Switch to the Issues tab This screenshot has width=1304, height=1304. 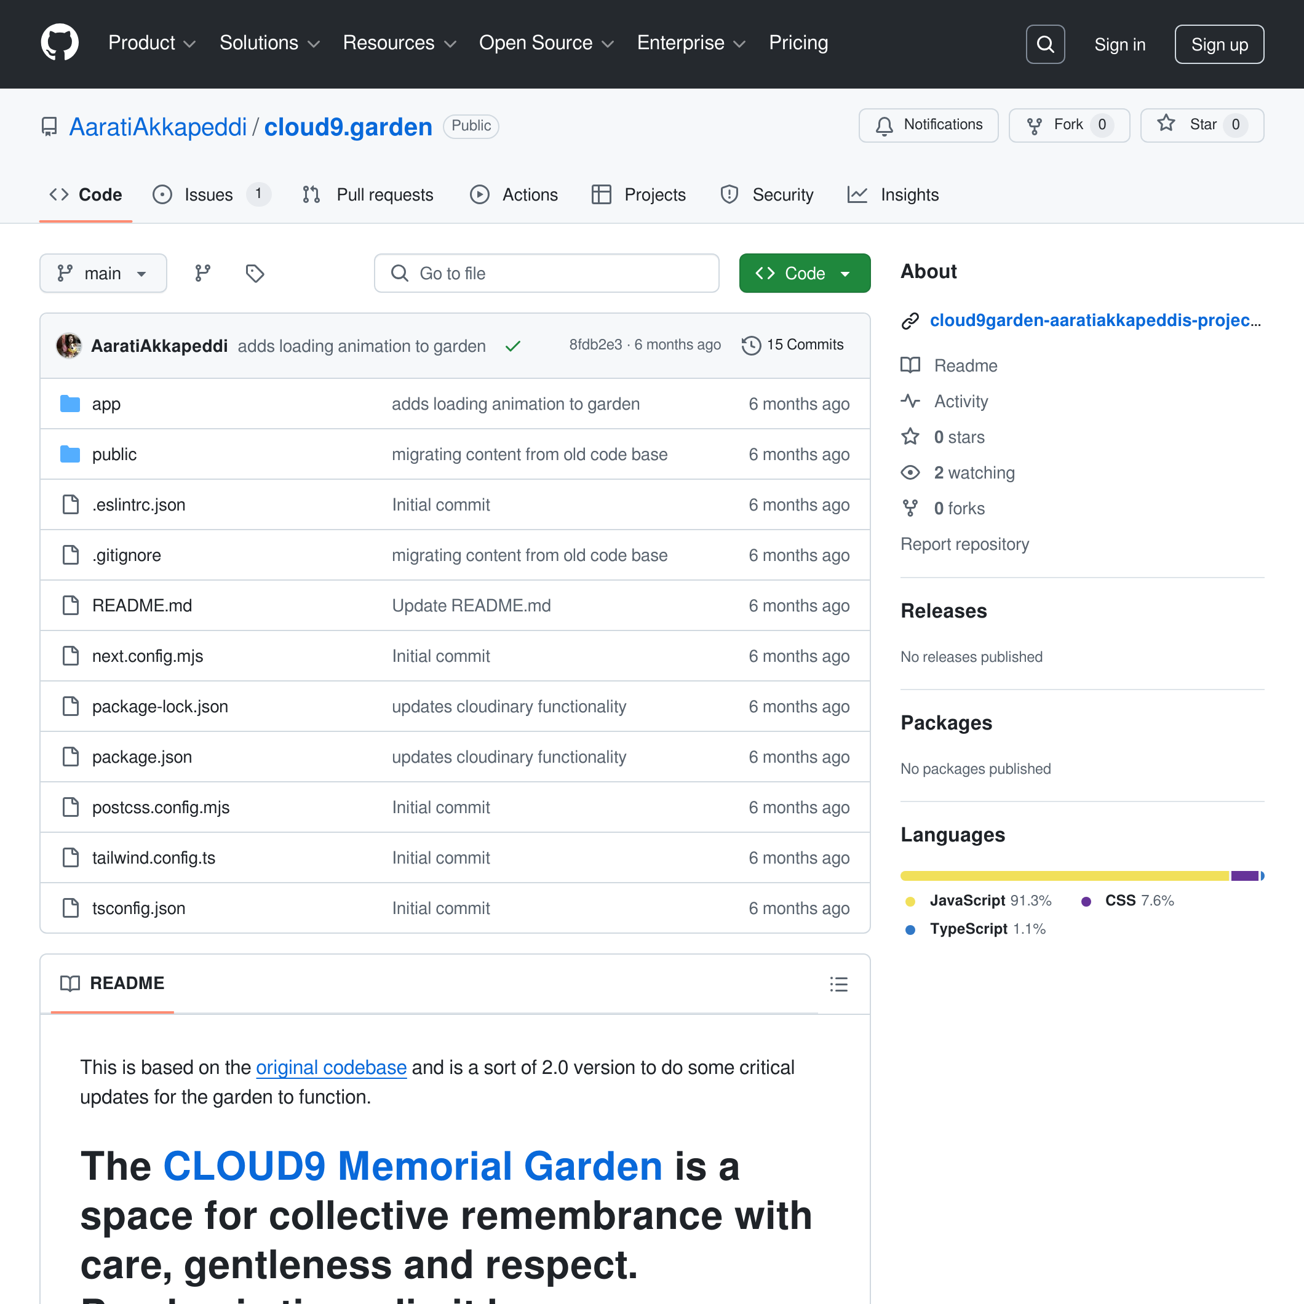click(212, 195)
